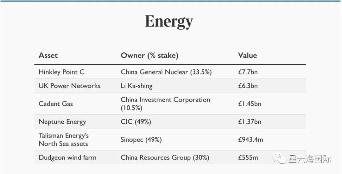Select the Li Ka-shing owner cell

[136, 86]
